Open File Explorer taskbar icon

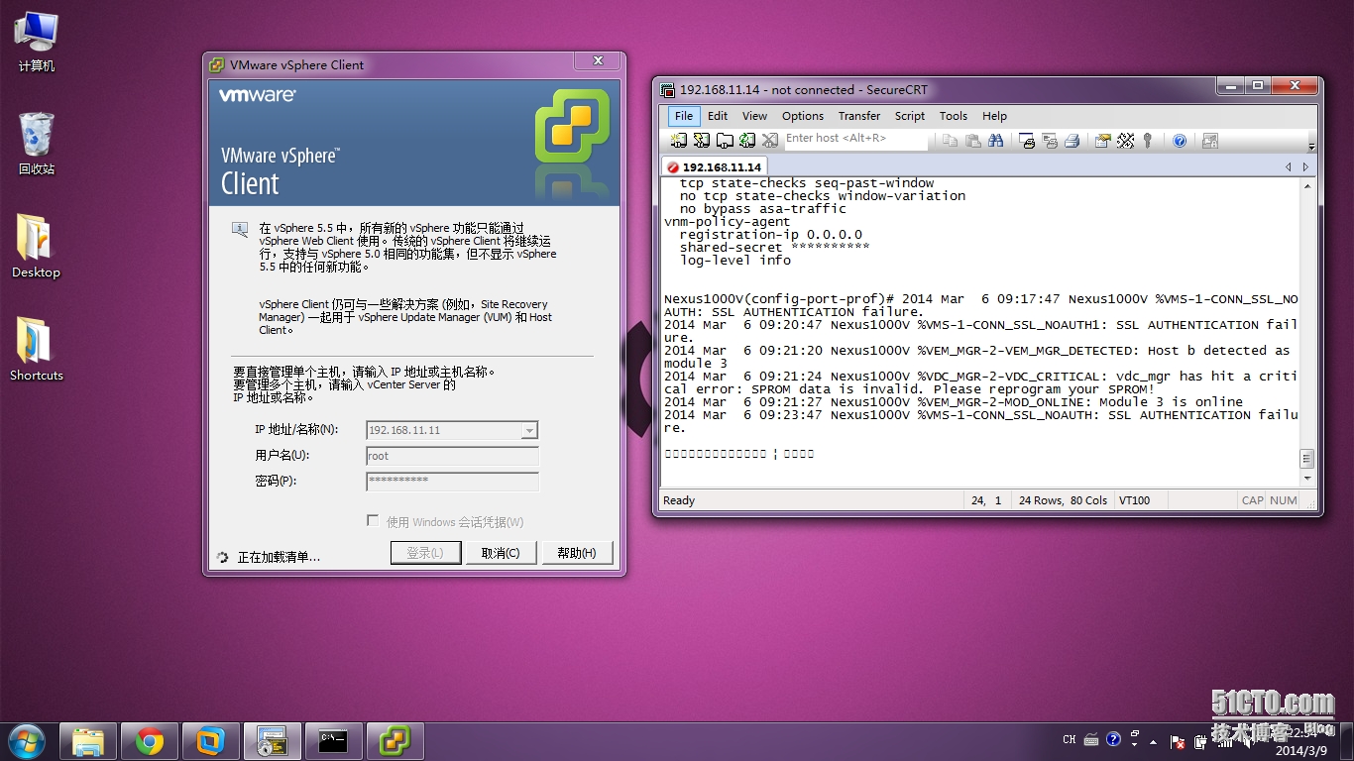(x=88, y=741)
